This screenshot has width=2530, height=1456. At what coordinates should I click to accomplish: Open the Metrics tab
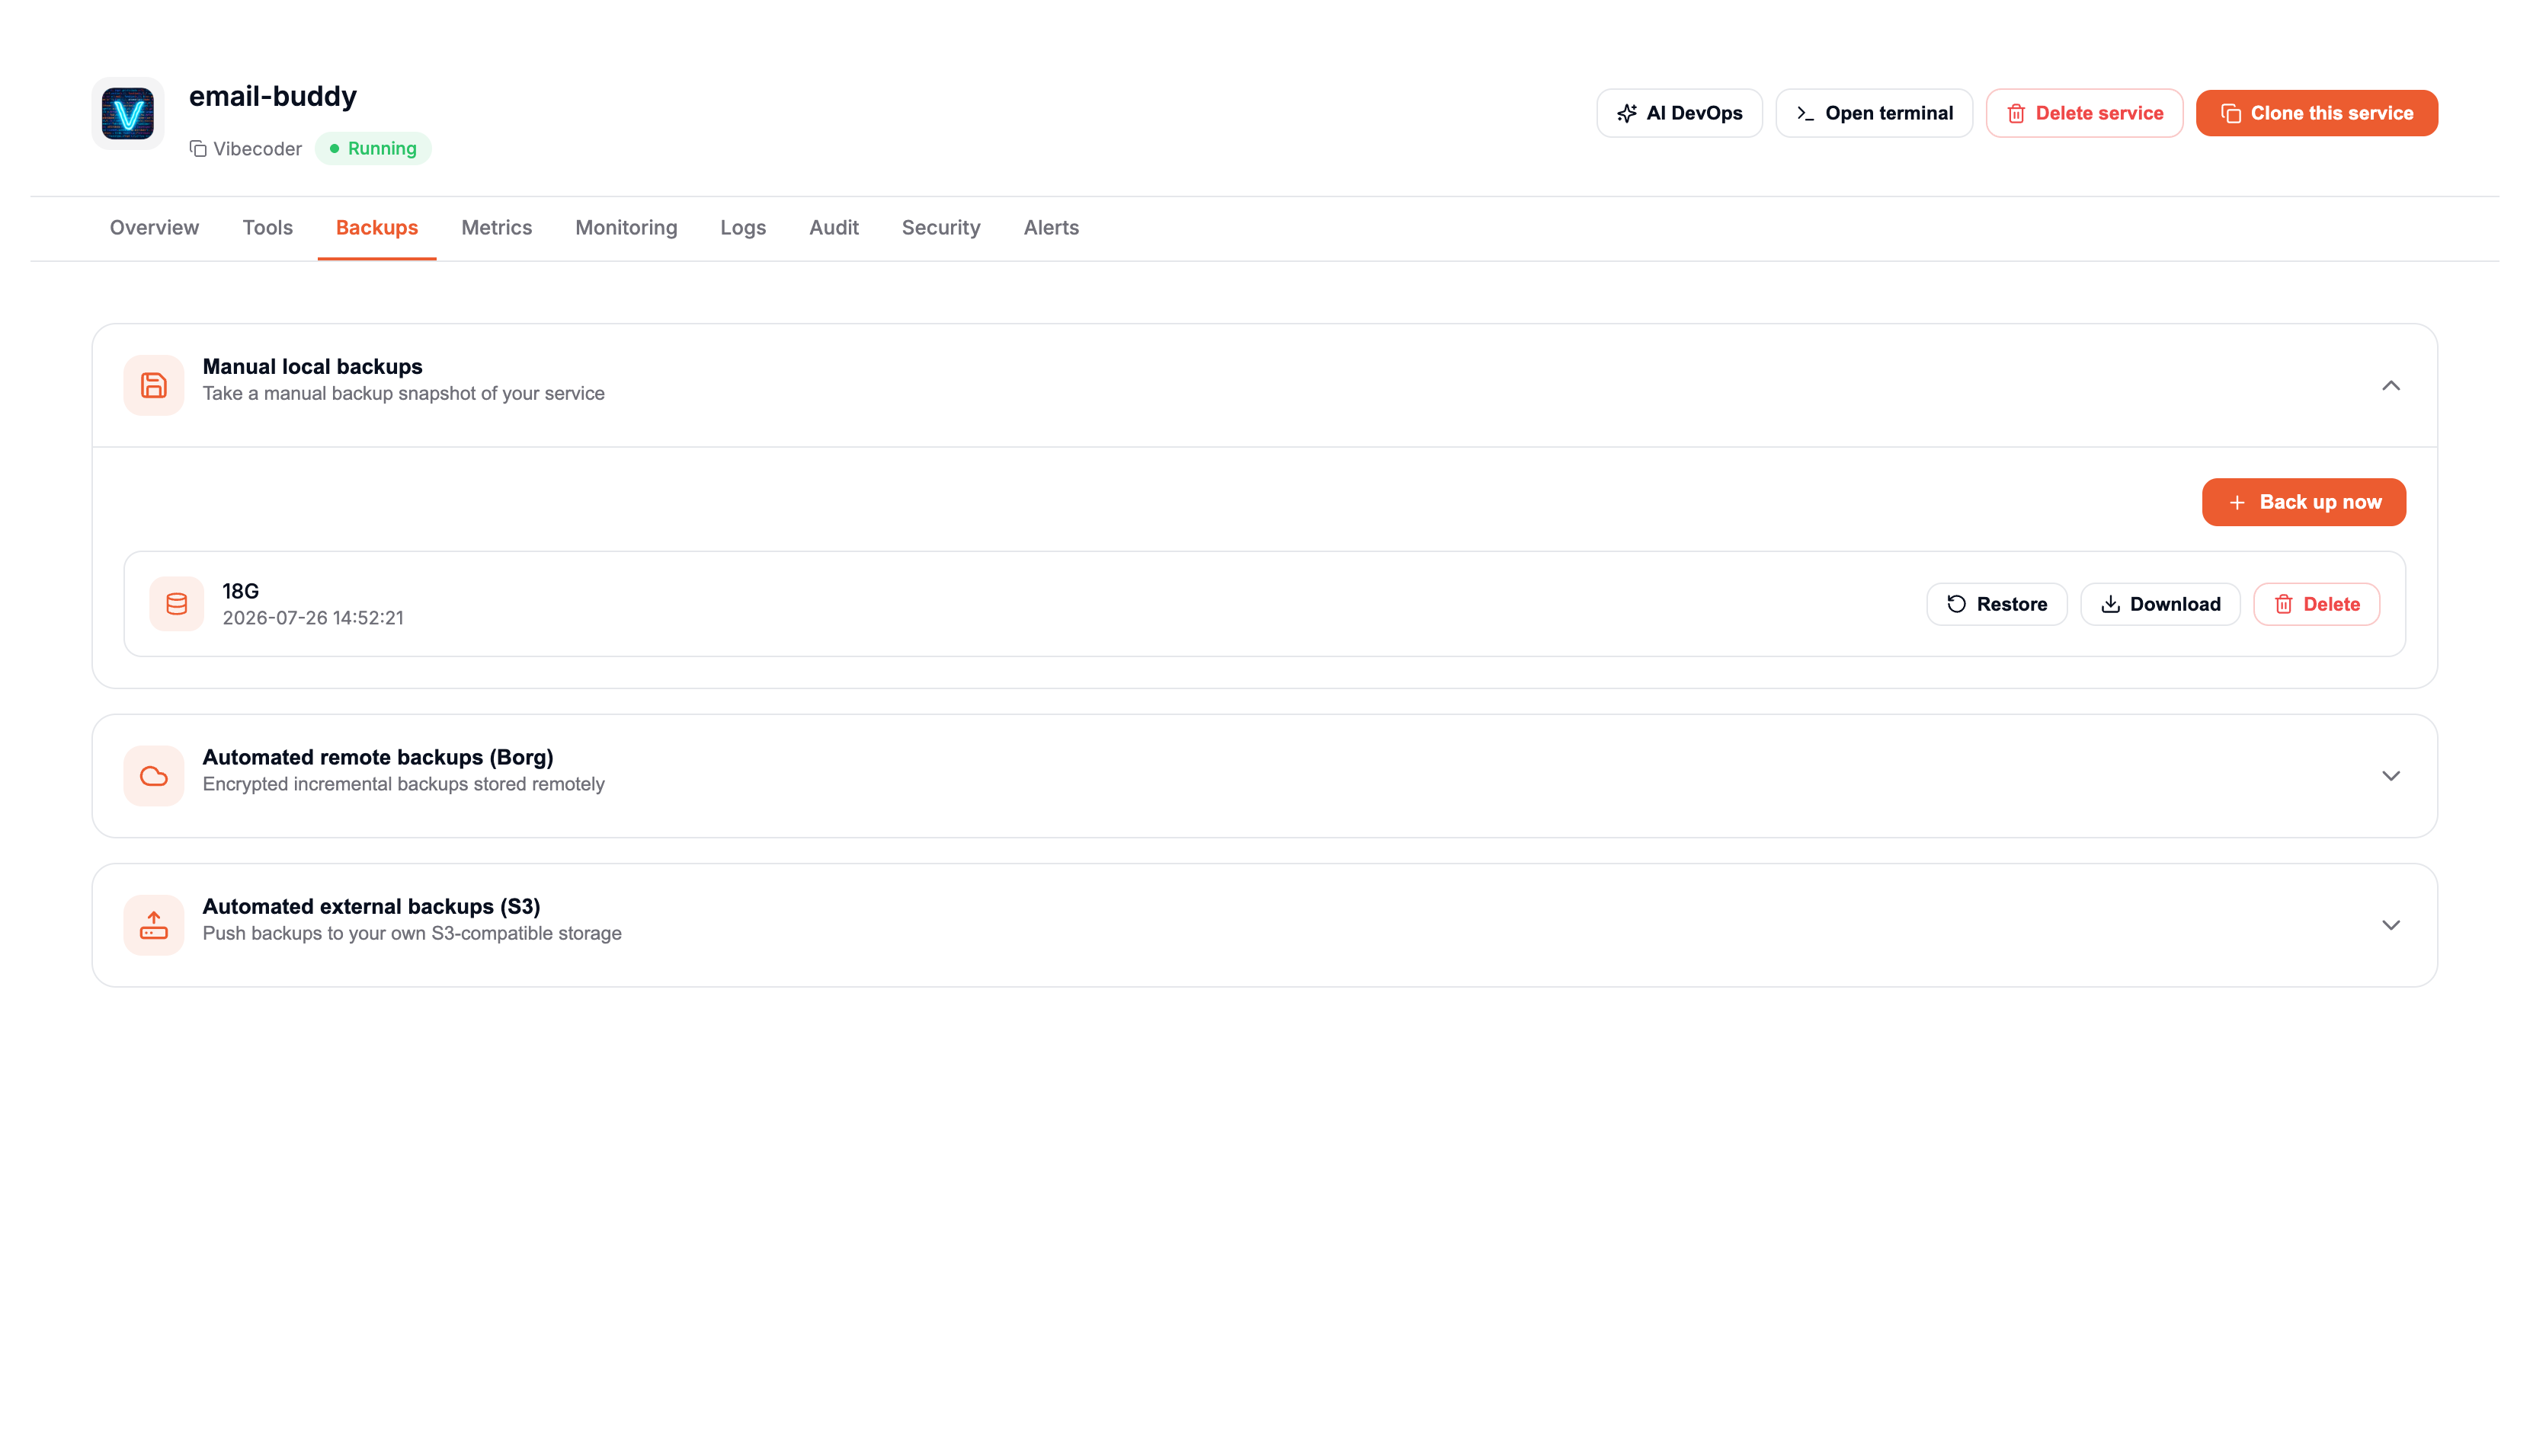click(x=496, y=228)
